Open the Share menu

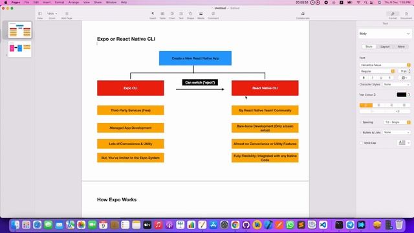tap(98, 3)
